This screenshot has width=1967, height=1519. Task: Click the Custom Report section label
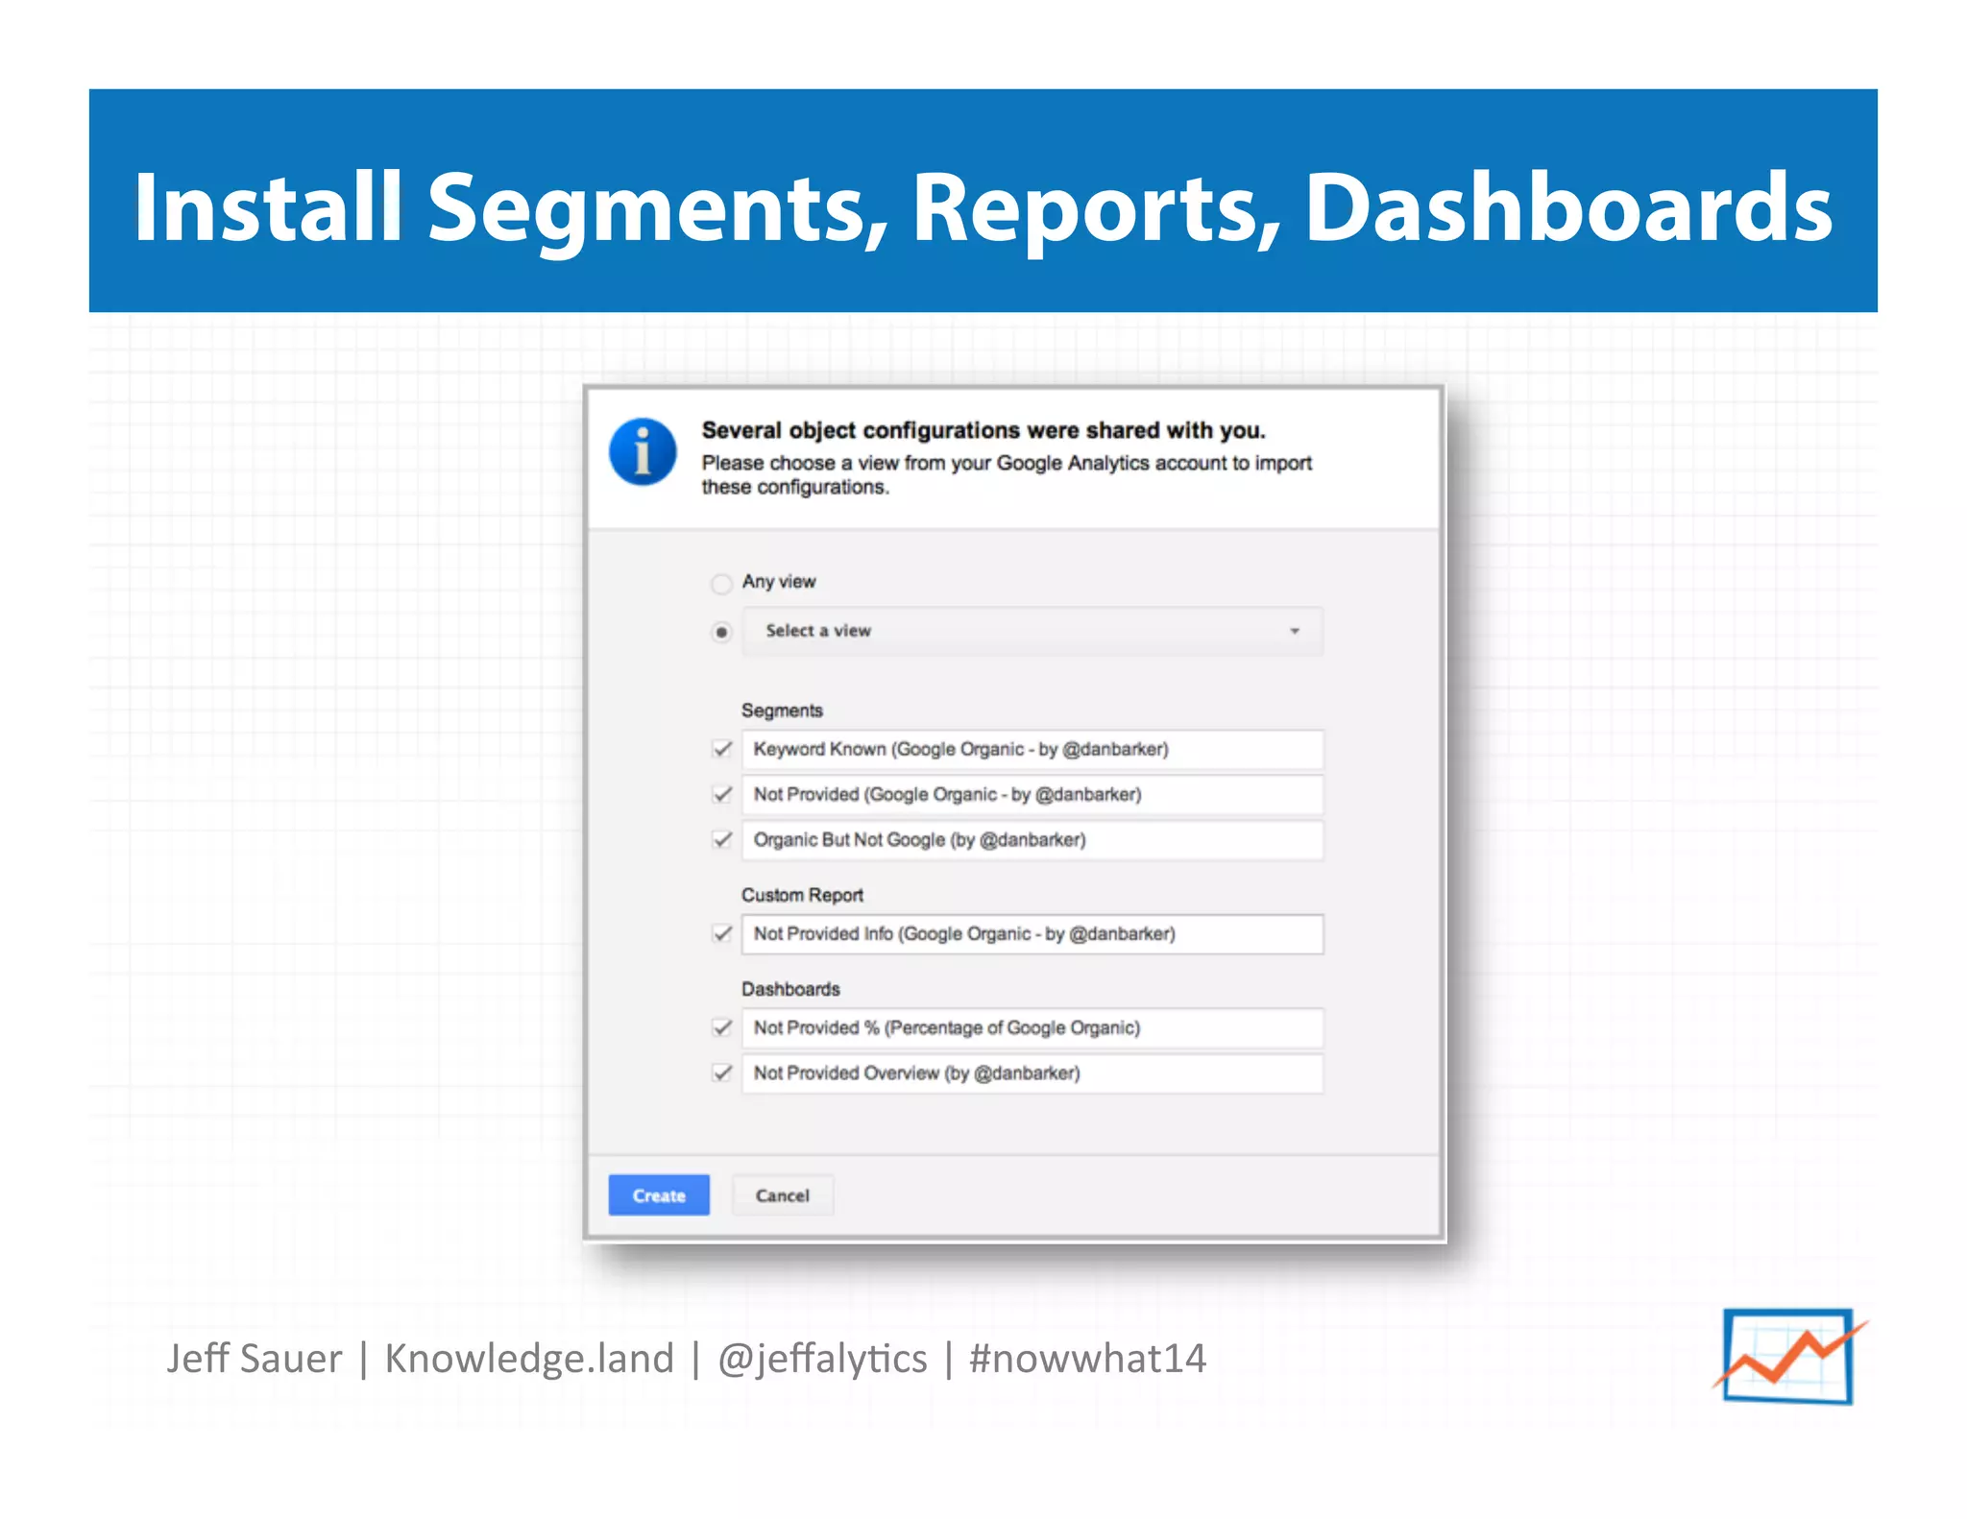pyautogui.click(x=802, y=895)
